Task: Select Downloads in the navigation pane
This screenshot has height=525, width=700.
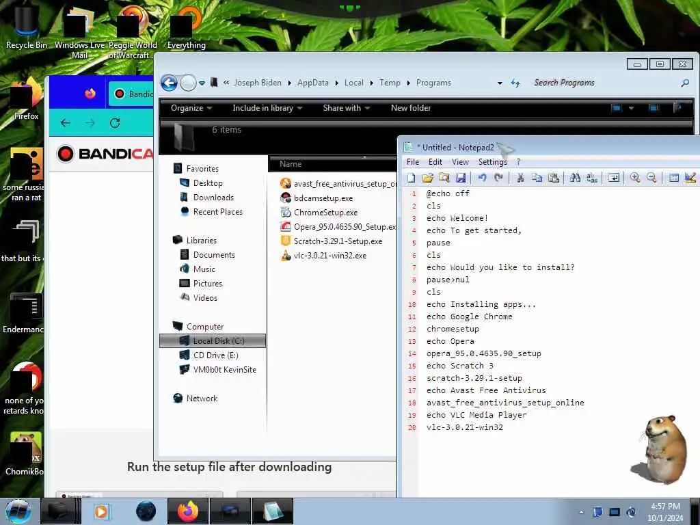Action: pos(213,198)
